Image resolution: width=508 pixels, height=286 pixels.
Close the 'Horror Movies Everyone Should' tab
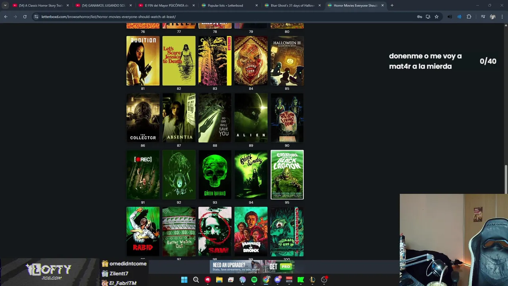383,6
